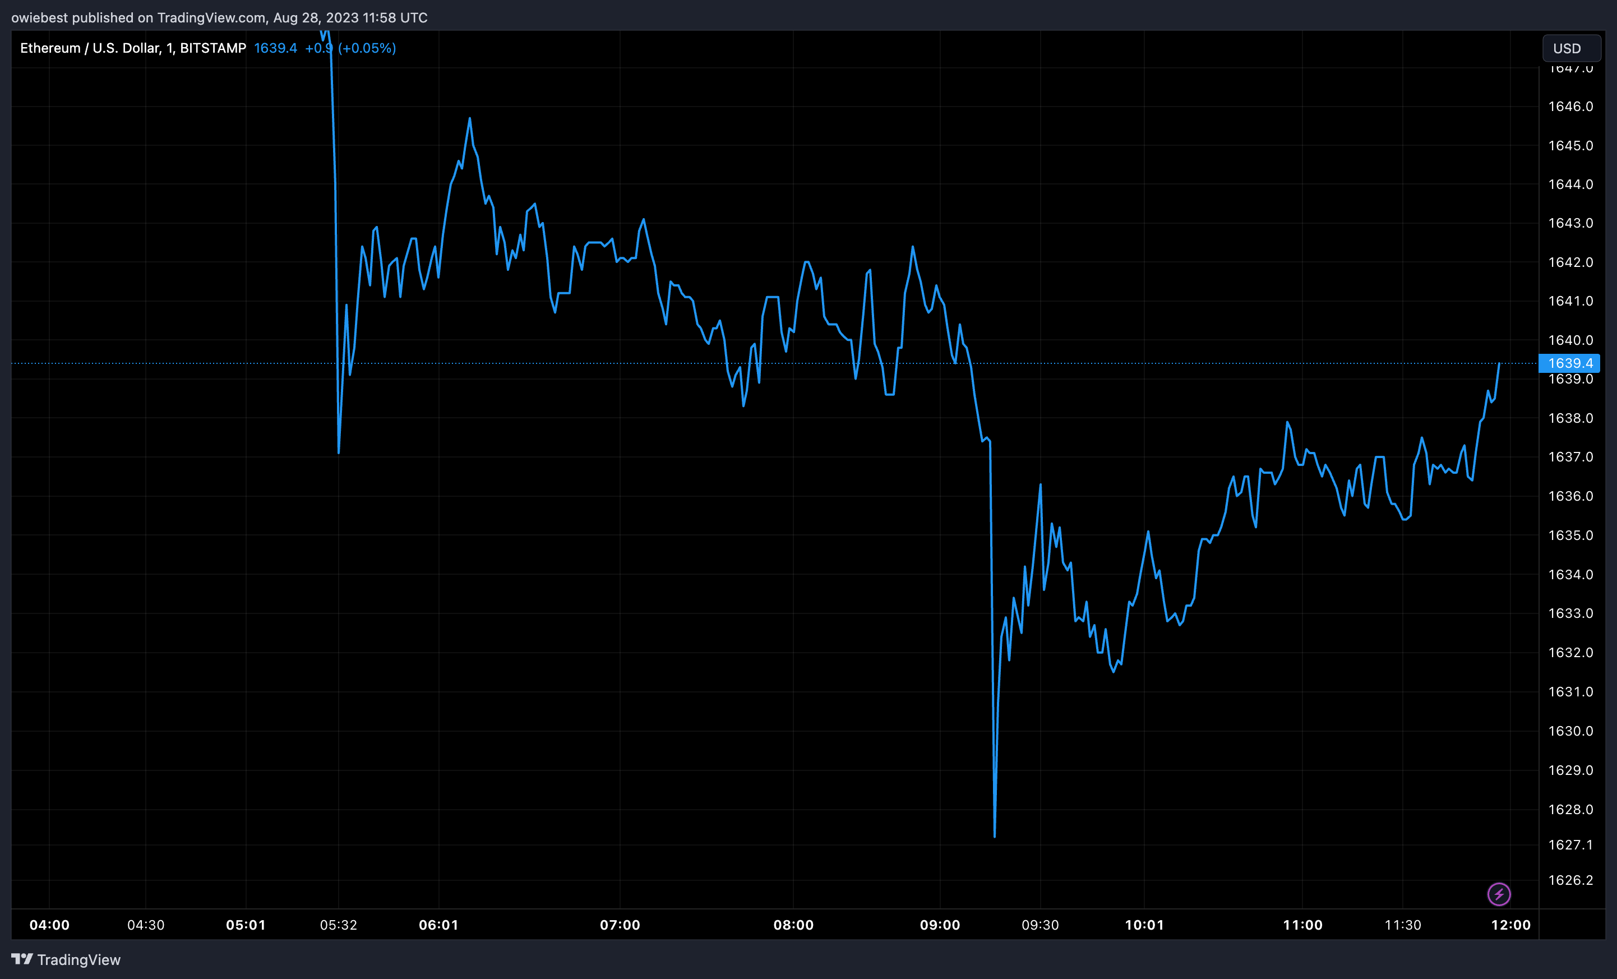
Task: Click the 05:01 time axis label
Action: [246, 925]
